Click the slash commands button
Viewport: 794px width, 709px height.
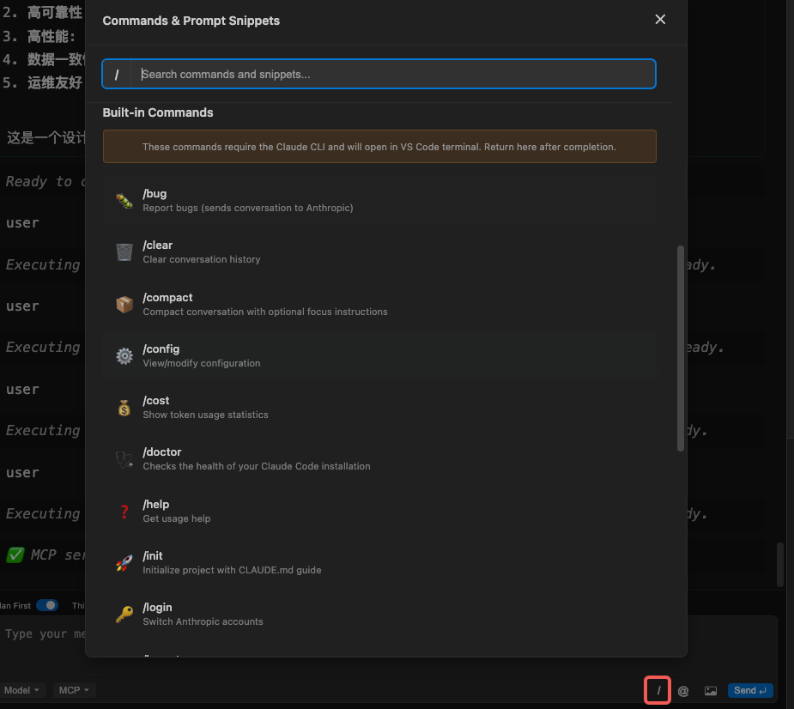click(658, 690)
